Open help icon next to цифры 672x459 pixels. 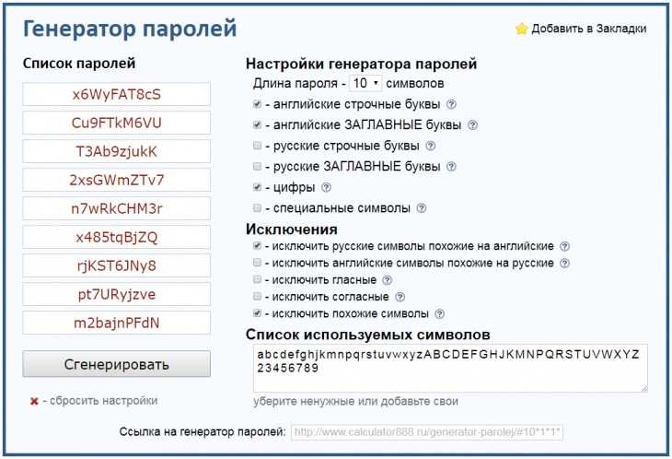pyautogui.click(x=326, y=187)
